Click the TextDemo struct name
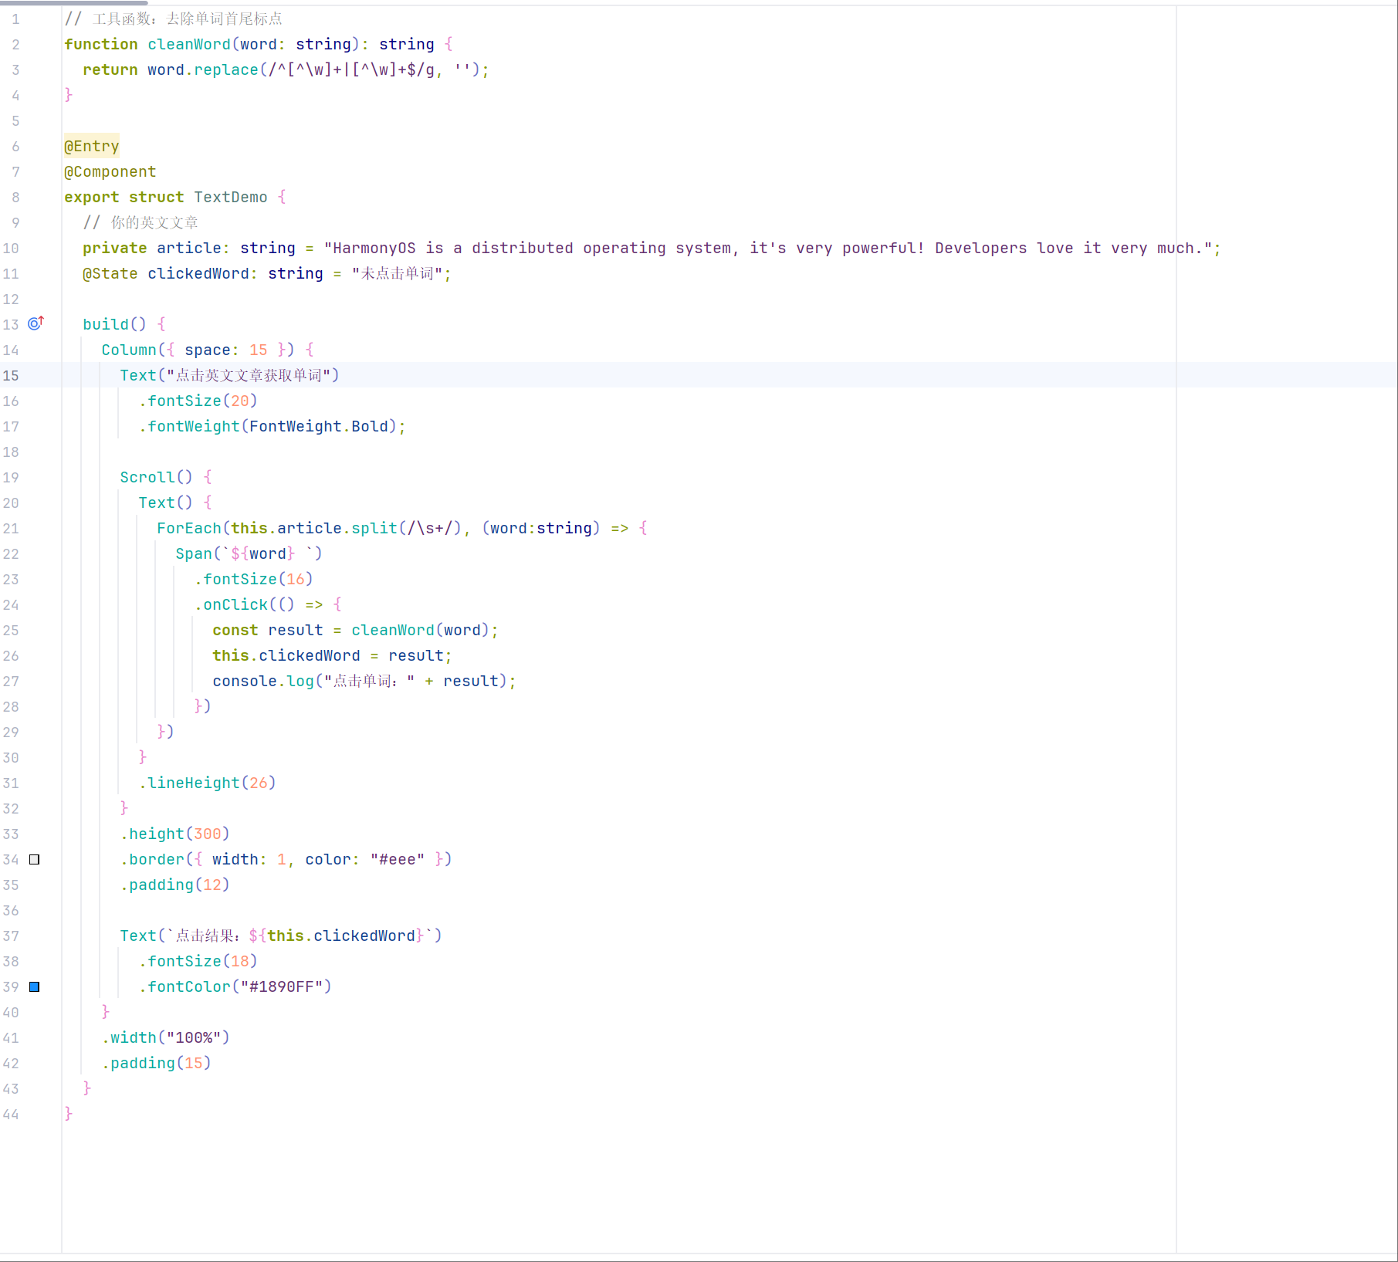 click(231, 197)
